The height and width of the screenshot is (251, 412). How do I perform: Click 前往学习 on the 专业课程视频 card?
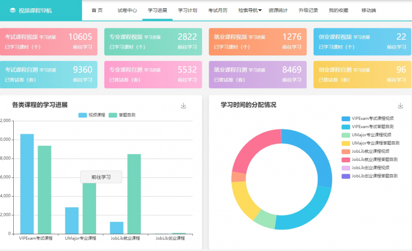187,47
